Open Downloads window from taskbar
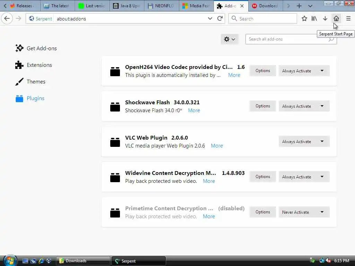 click(x=83, y=261)
